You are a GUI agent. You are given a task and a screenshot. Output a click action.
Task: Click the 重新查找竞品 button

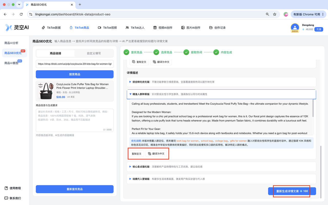75,189
